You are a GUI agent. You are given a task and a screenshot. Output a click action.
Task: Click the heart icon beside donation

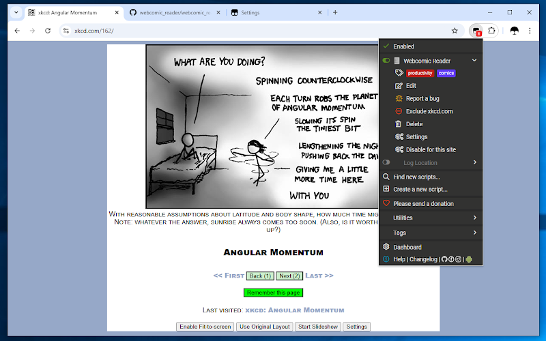(386, 203)
